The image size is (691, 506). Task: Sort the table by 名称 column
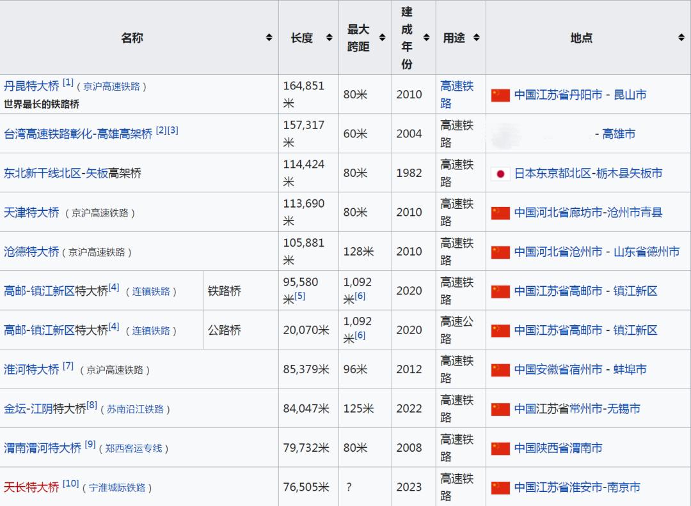(269, 38)
